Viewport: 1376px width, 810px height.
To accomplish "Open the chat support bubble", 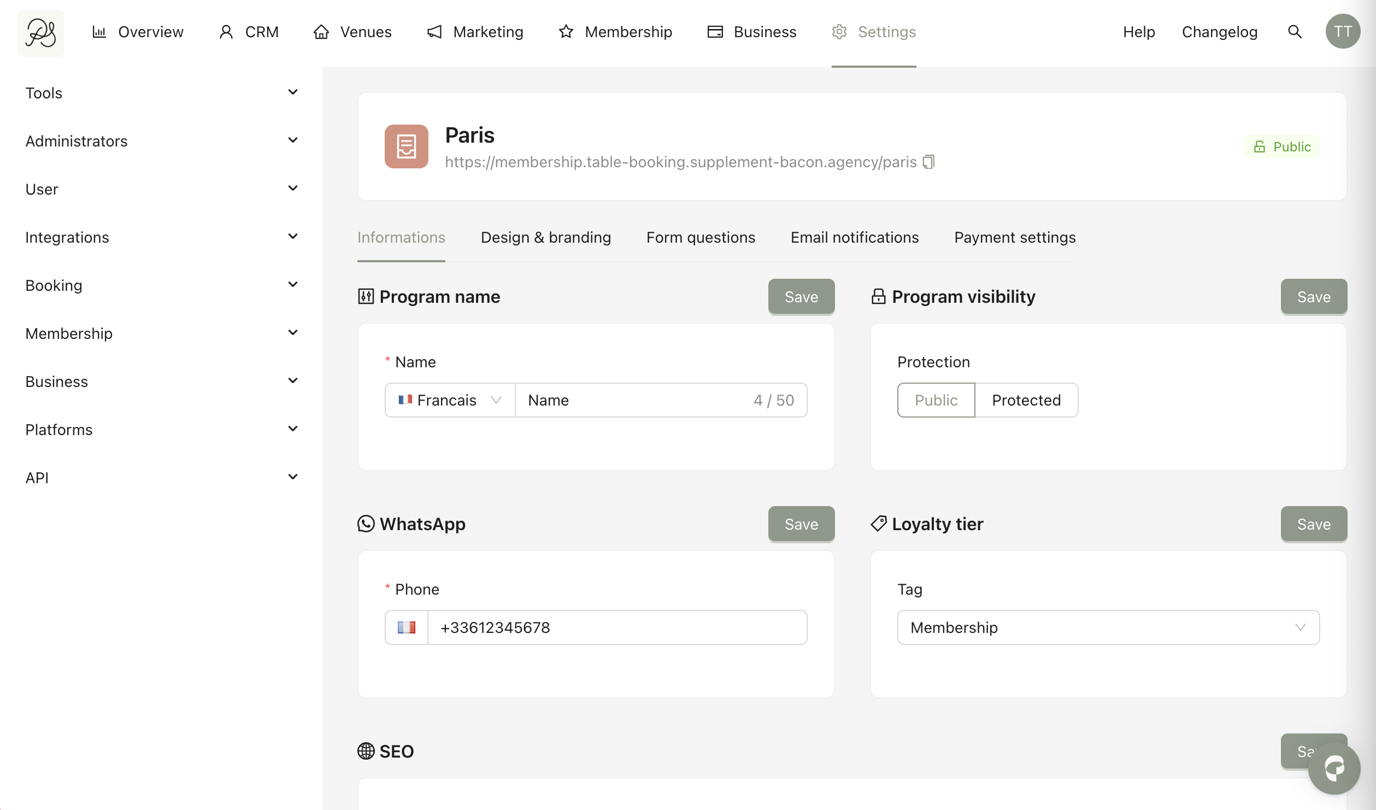I will [1334, 768].
